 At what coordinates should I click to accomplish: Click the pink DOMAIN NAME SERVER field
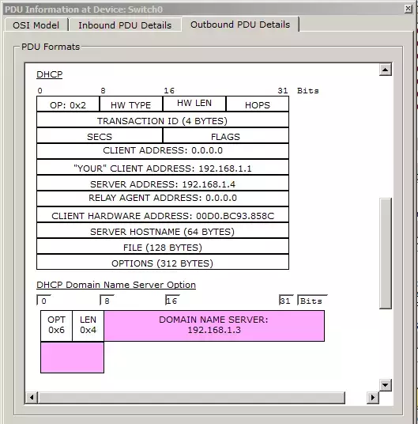click(214, 326)
